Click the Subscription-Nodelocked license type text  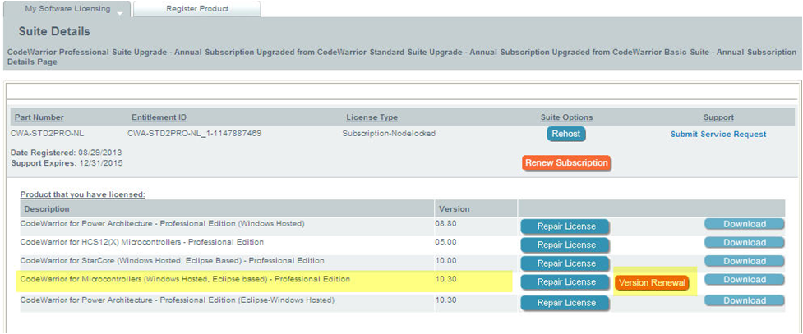click(x=389, y=134)
